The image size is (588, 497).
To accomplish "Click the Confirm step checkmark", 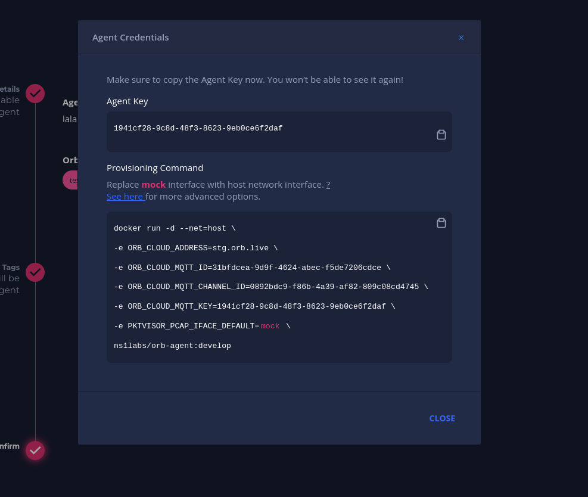I will [35, 451].
